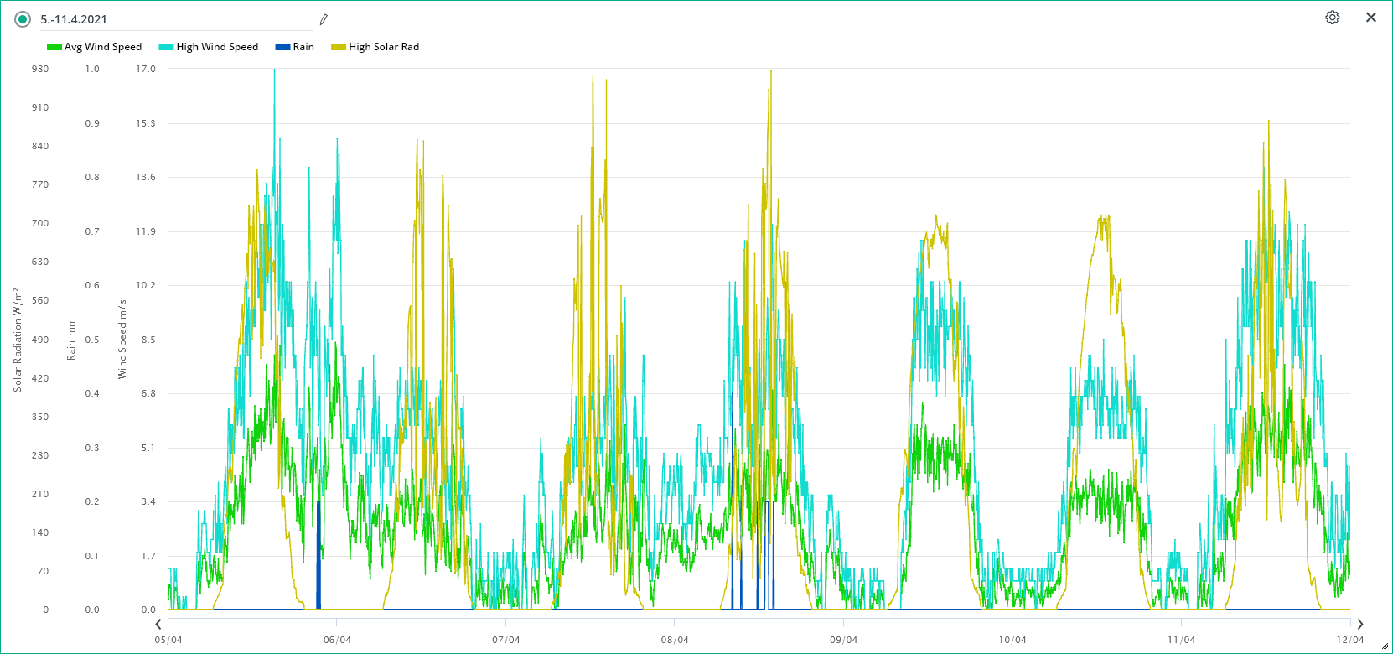Click the Wind Speed m/s axis title
Viewport: 1393px width, 654px height.
122,340
